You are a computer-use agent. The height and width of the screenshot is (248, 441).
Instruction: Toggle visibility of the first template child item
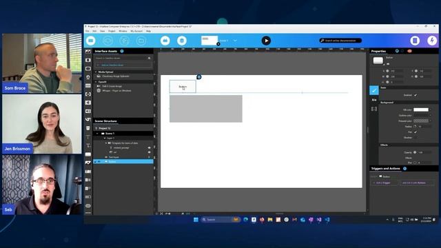149,147
